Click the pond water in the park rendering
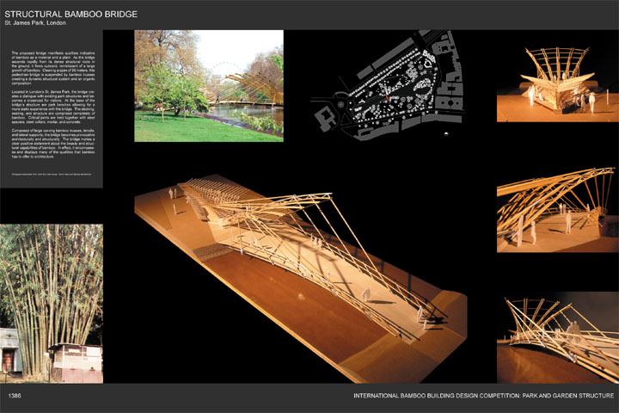The height and width of the screenshot is (413, 619). tap(228, 112)
